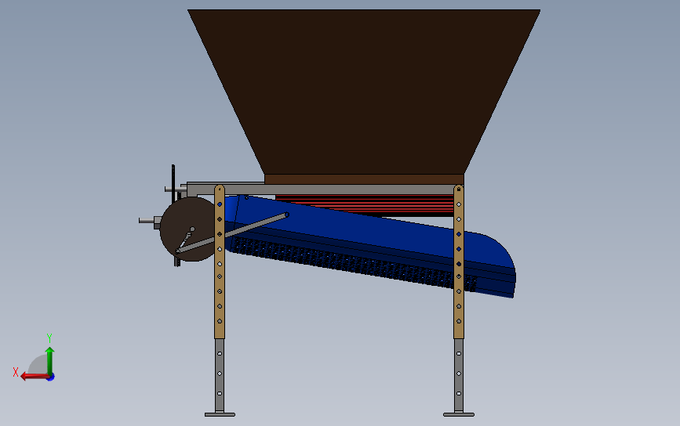The width and height of the screenshot is (680, 426).
Task: Select the upper shaft beside the black plate
Action: pos(176,190)
